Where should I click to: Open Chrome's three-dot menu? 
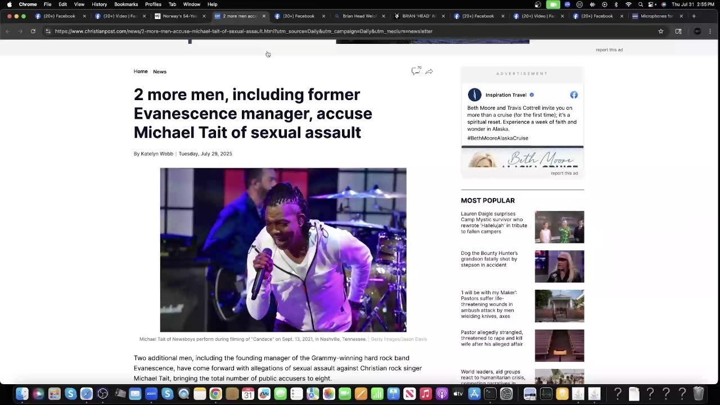coord(710,31)
